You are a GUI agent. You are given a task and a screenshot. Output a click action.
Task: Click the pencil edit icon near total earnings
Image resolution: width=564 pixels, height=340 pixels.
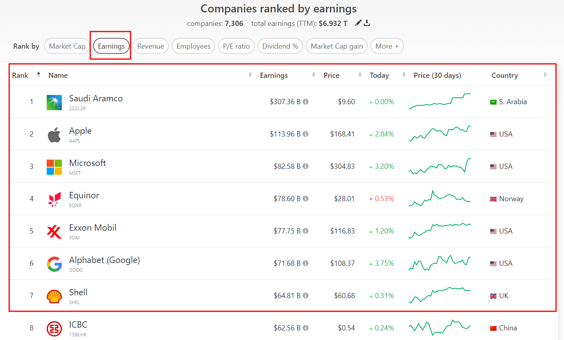[358, 23]
